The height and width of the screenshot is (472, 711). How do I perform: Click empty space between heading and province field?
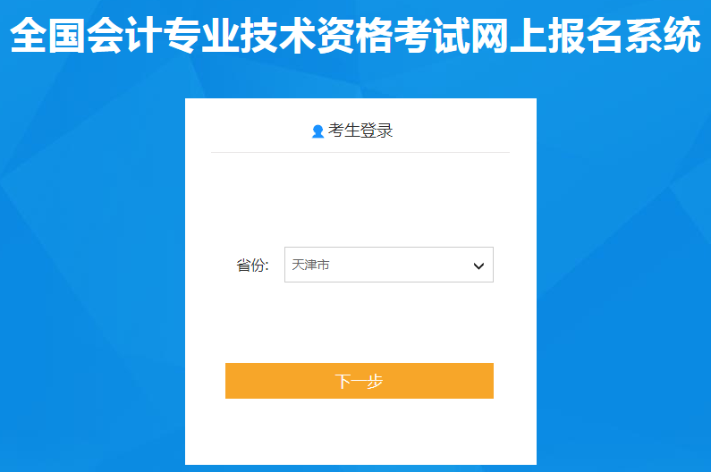tap(360, 199)
